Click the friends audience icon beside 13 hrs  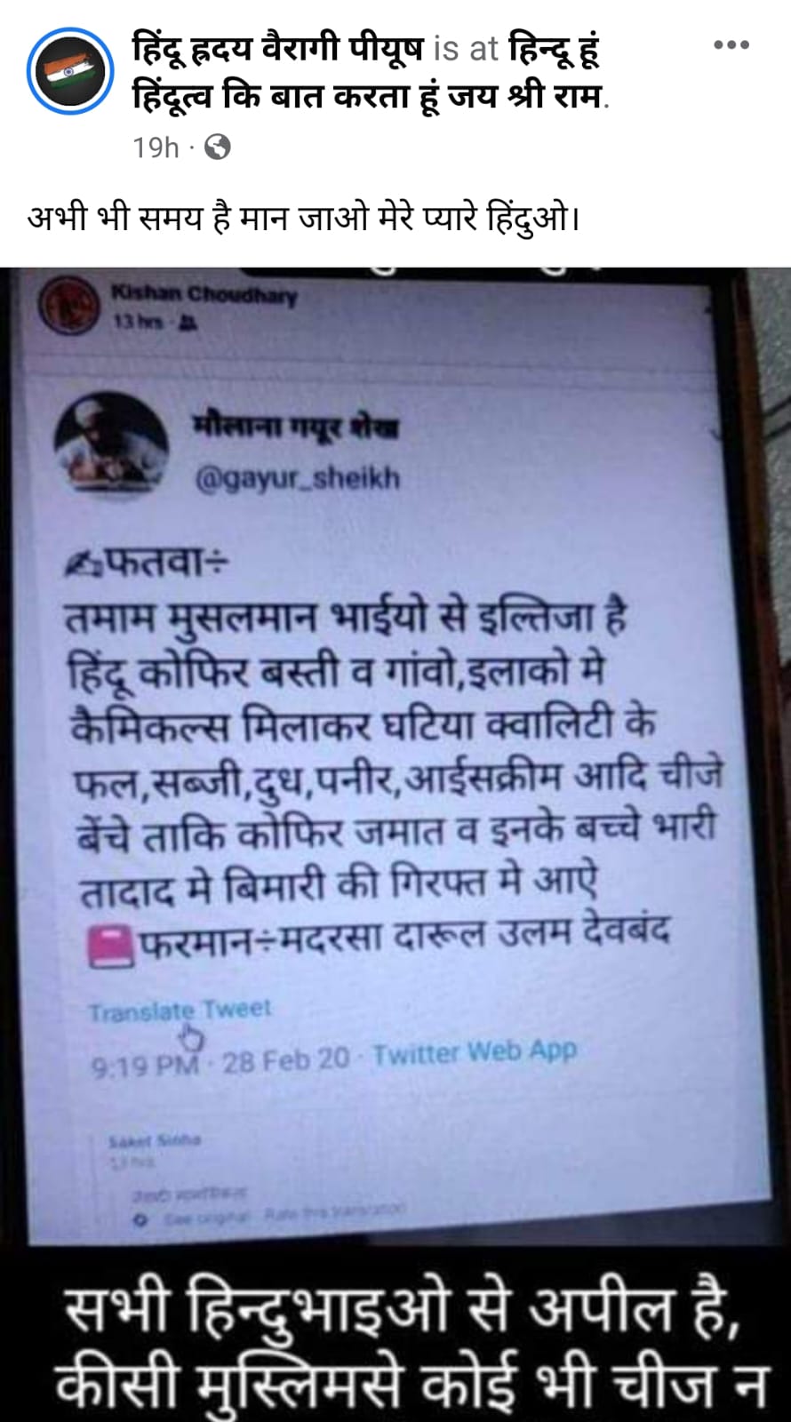pyautogui.click(x=188, y=324)
